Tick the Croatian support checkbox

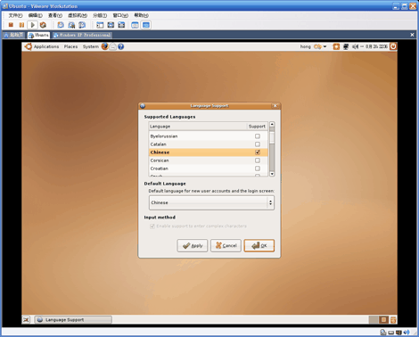pyautogui.click(x=258, y=168)
